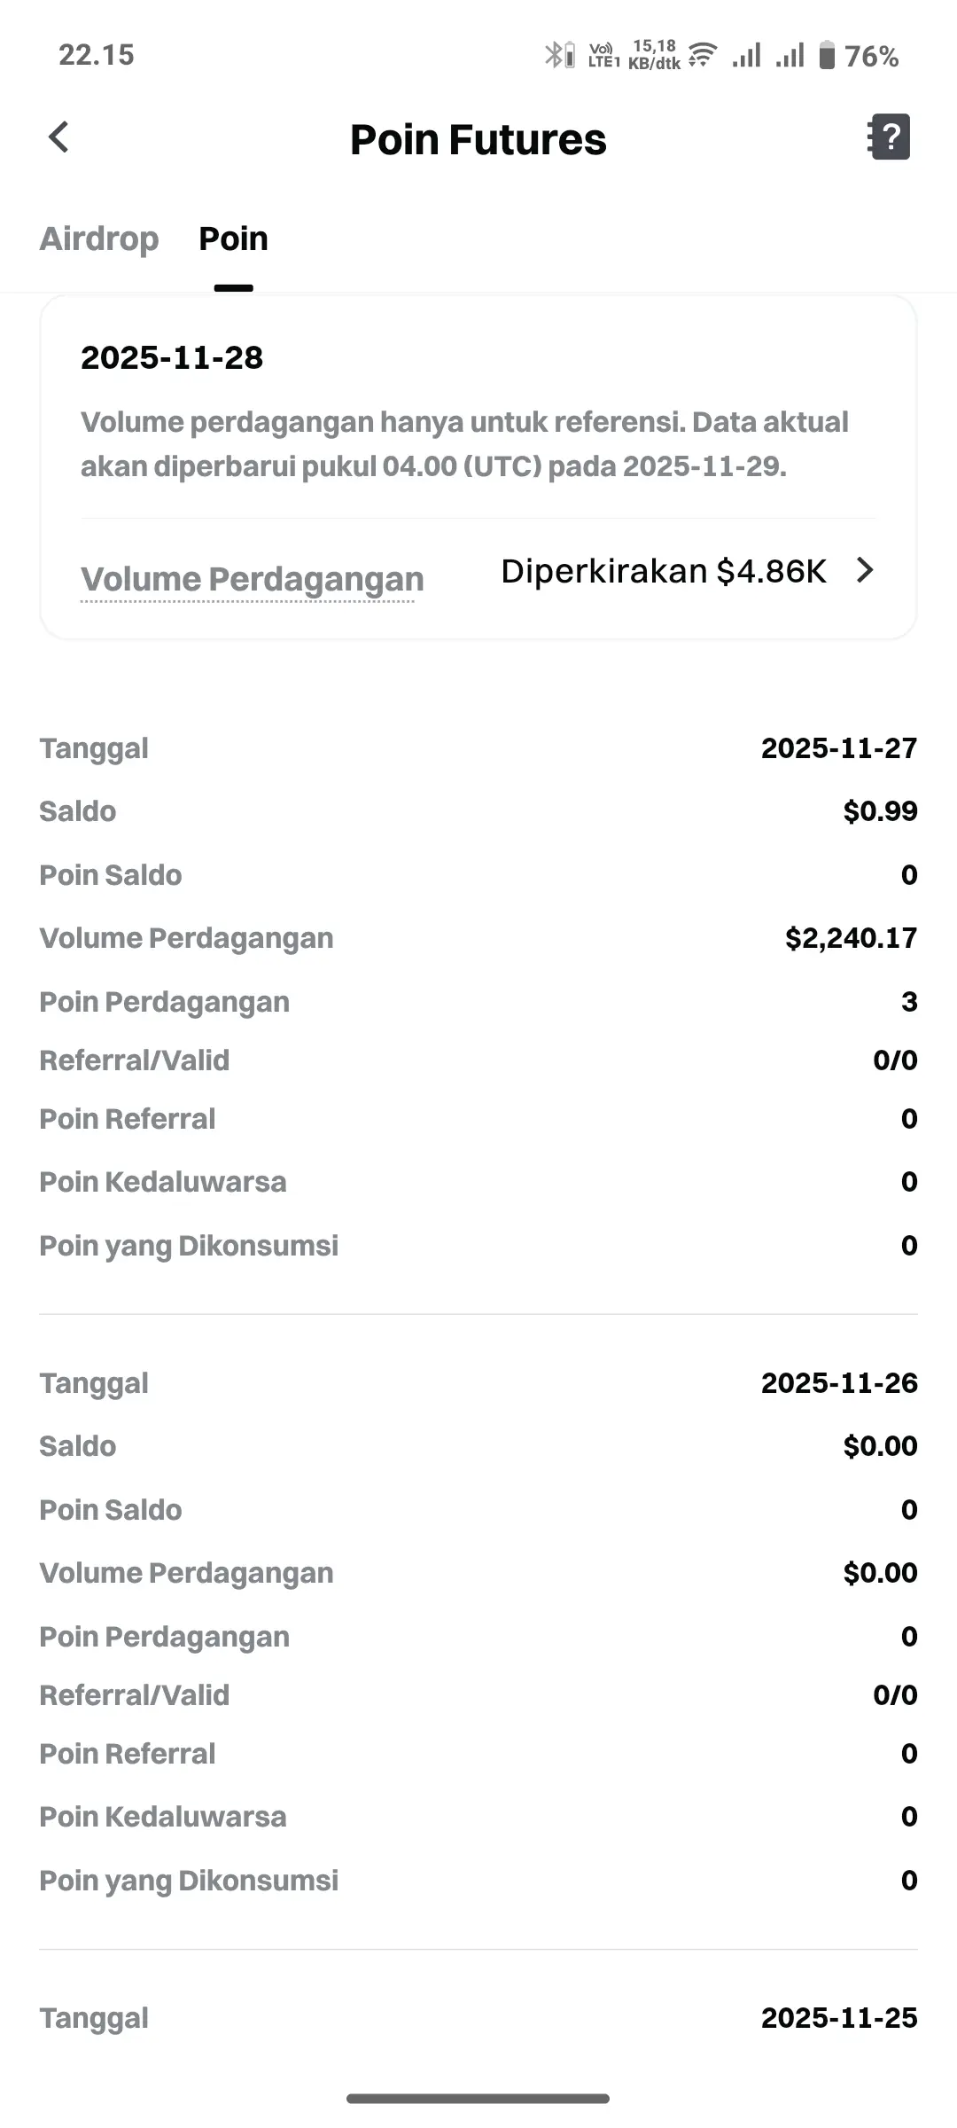Select the 2025-11-26 date entry
957x2128 pixels.
839,1382
